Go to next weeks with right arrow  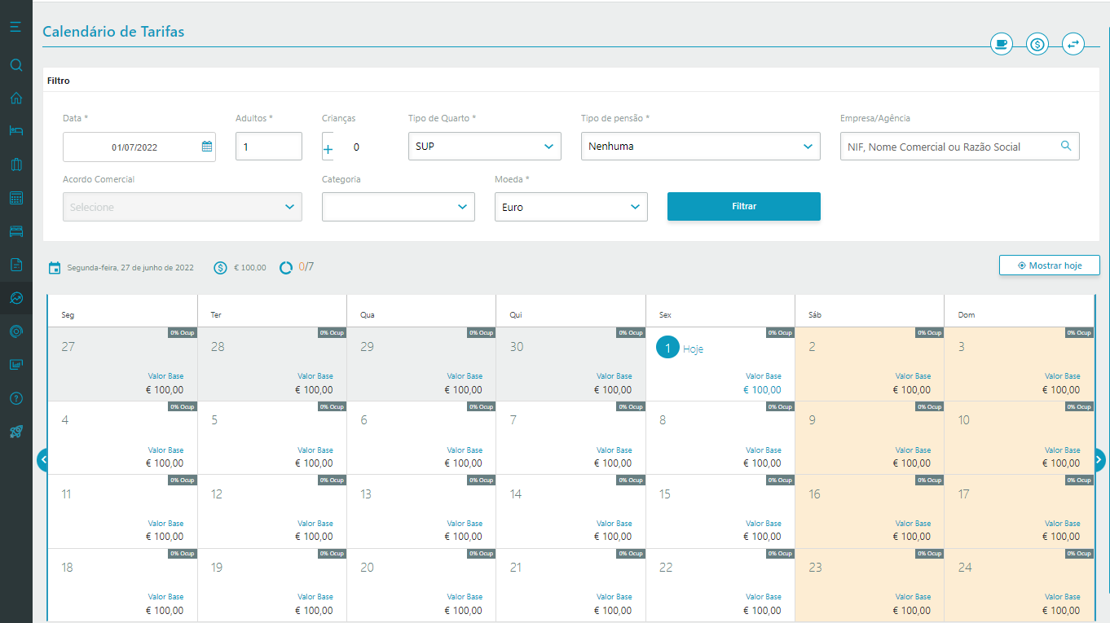point(1099,460)
